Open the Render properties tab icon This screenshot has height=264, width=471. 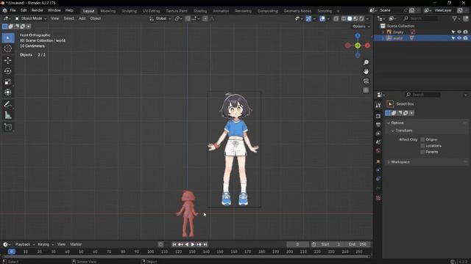point(378,116)
